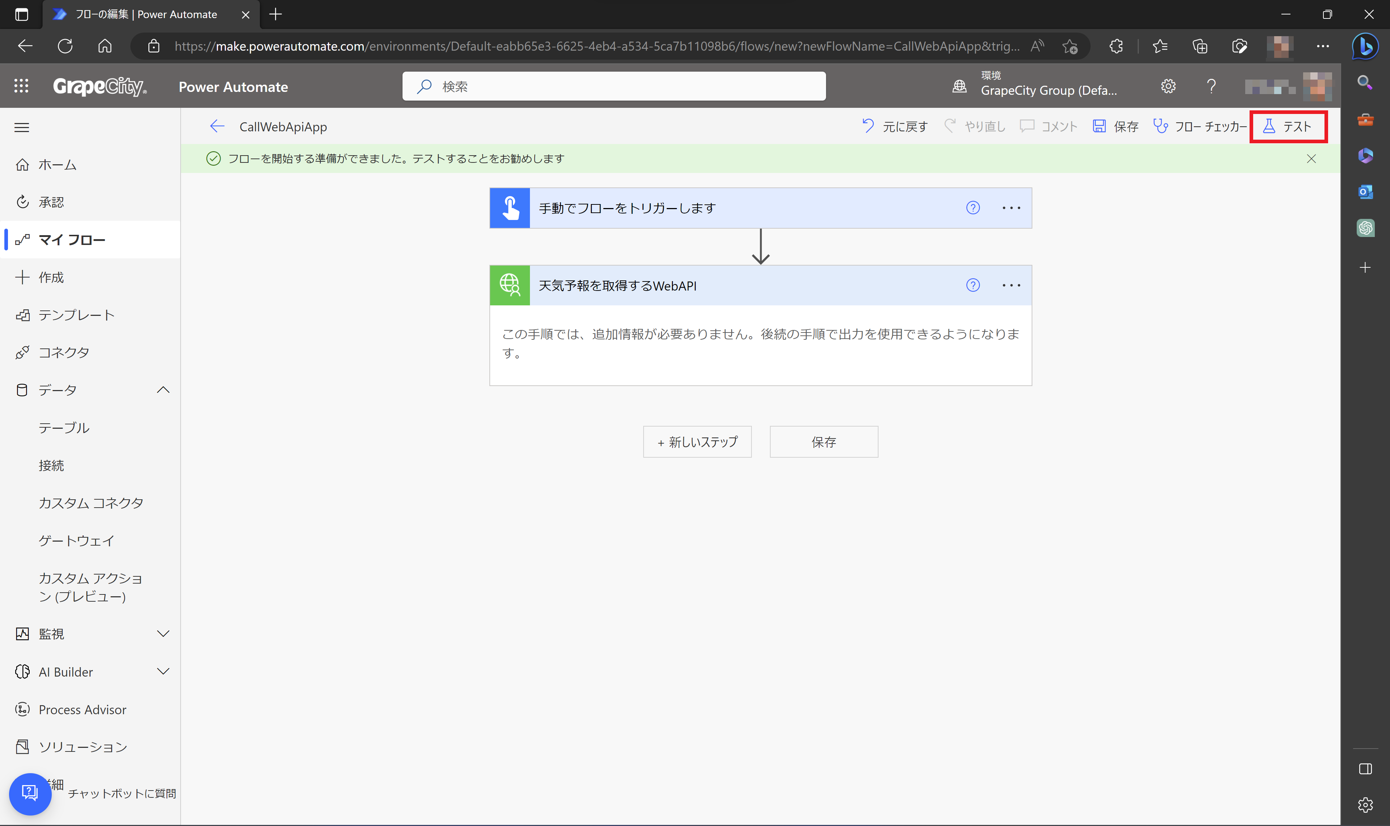This screenshot has height=826, width=1390.
Task: Close the フローの編集 Power Automate tab
Action: pos(245,14)
